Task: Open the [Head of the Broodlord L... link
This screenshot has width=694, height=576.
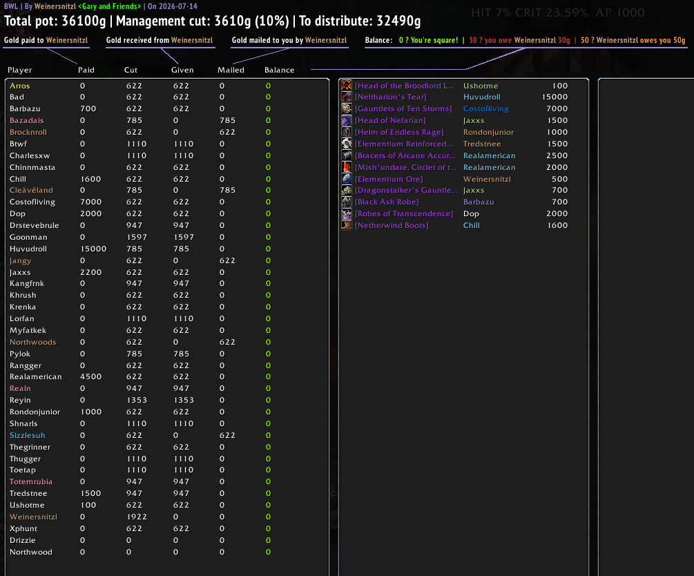Action: click(x=405, y=86)
